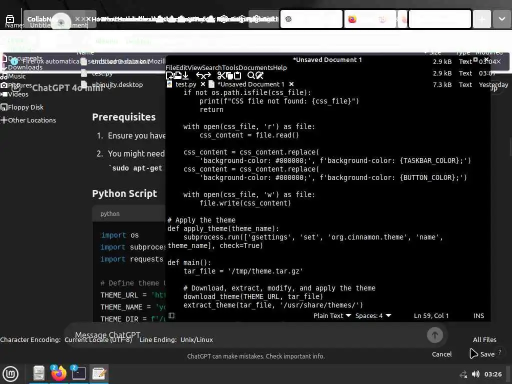Cut selection using the scissors icon
Viewport: 512px width, 384px height.
coord(221,76)
